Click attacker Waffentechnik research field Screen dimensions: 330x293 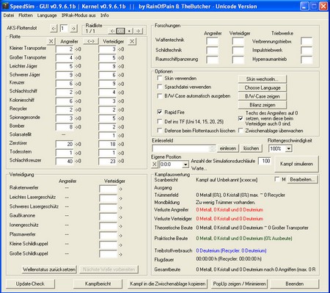pyautogui.click(x=212, y=40)
